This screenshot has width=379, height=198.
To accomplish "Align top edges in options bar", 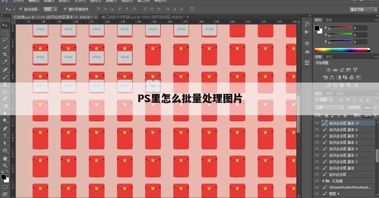I will [99, 9].
